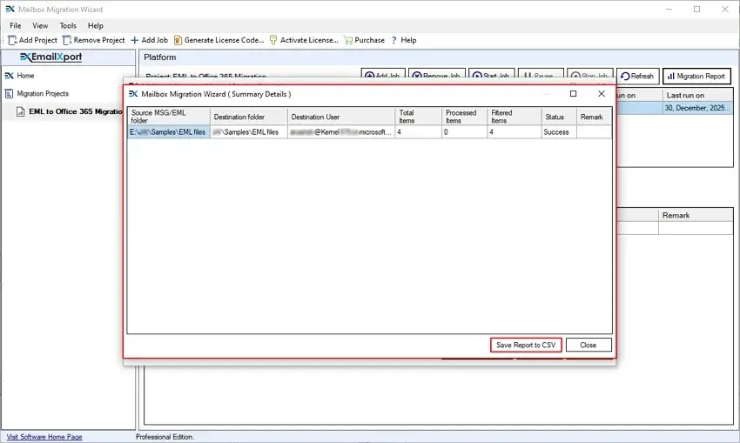
Task: Click Processed Items value 0
Action: pyautogui.click(x=464, y=132)
